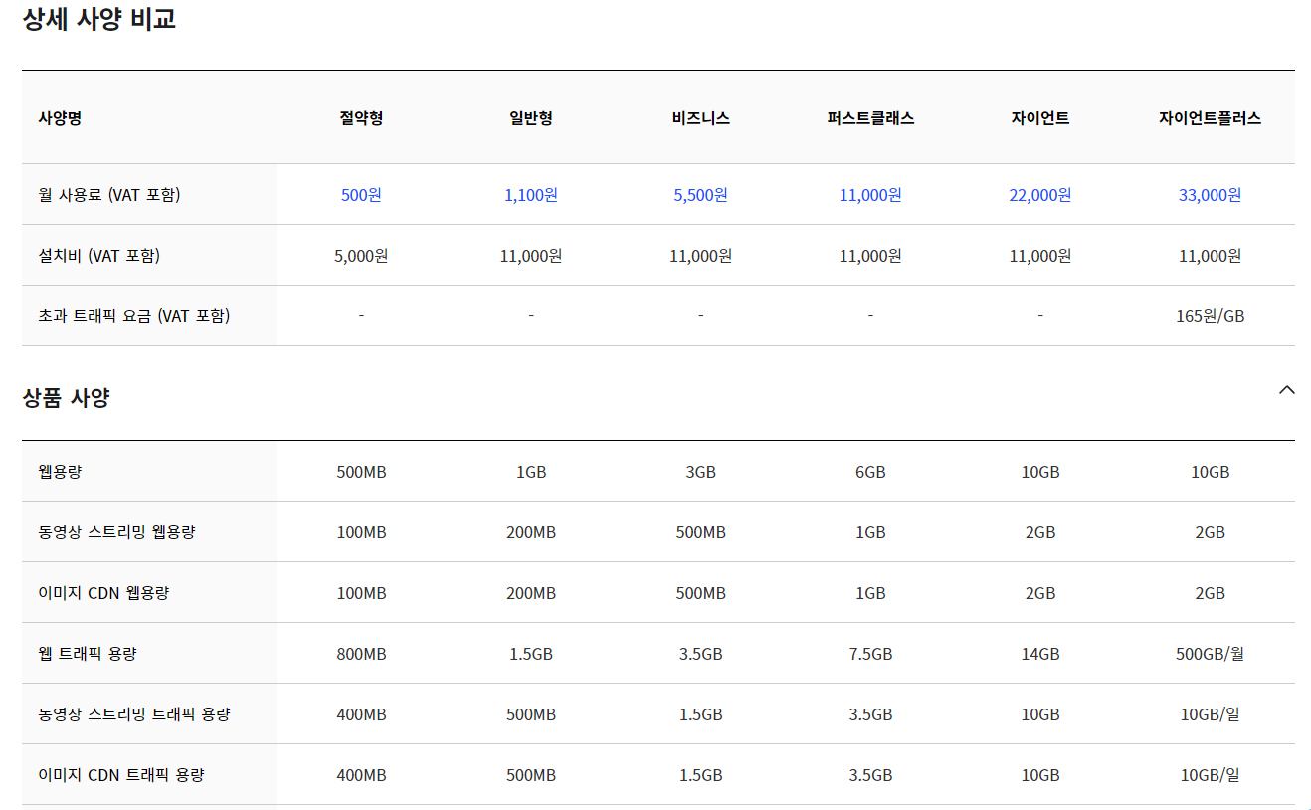Click 일반형 이미지 CDN 웹용량 200MB cell
The width and height of the screenshot is (1311, 810).
point(531,593)
